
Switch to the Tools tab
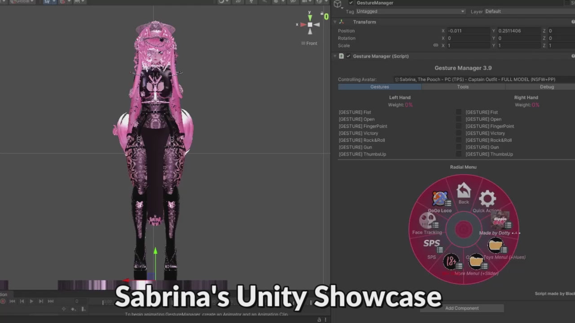(x=463, y=87)
